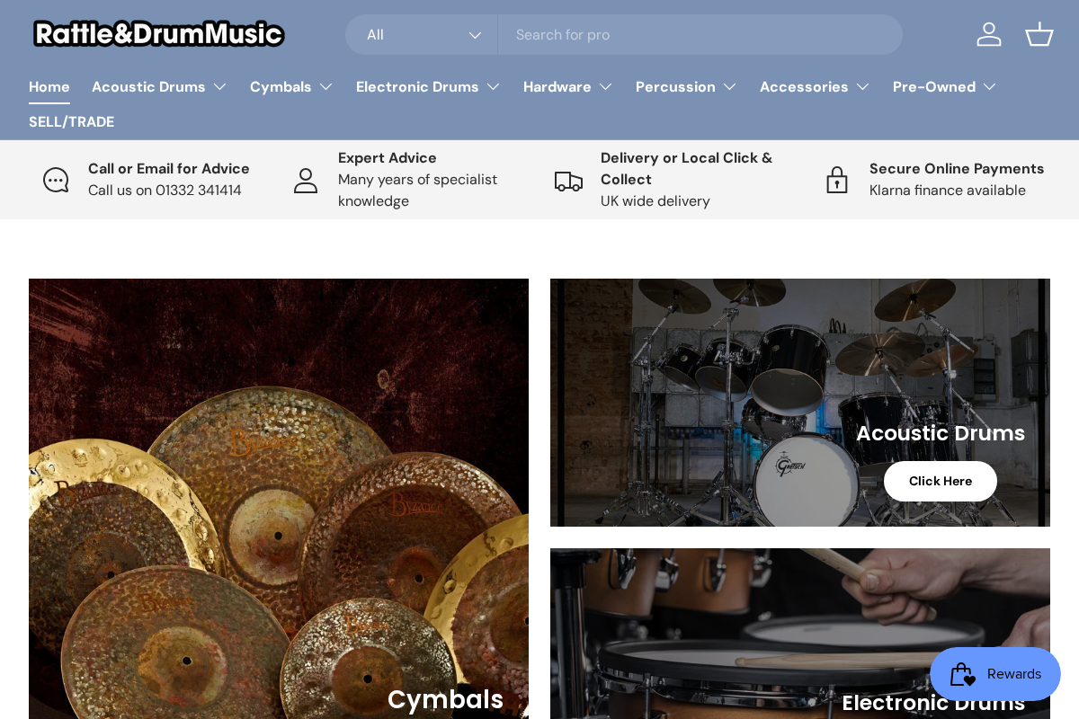Open the shopping cart icon
The height and width of the screenshot is (719, 1079).
(x=1039, y=34)
